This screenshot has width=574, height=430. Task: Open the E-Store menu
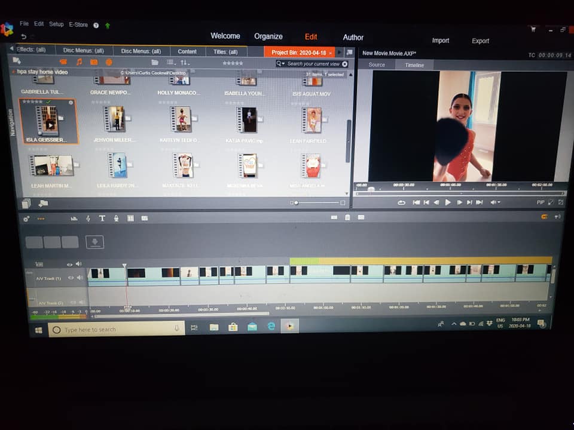[x=78, y=24]
